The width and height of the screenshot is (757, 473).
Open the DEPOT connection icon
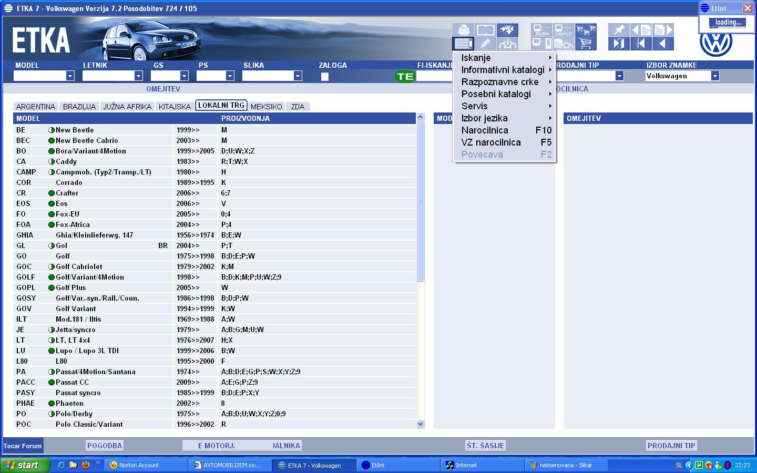[x=564, y=30]
